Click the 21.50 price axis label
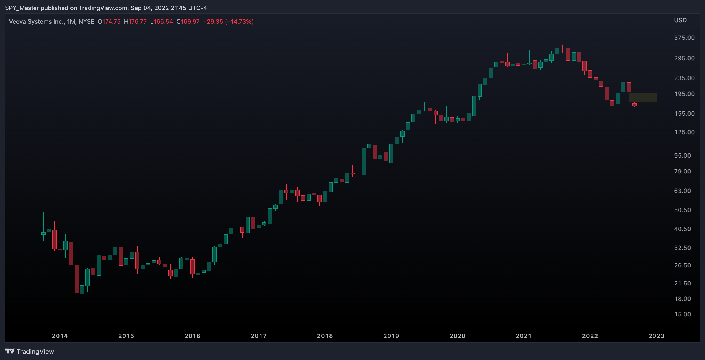 pos(682,284)
